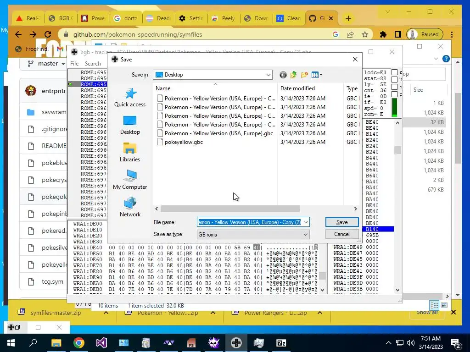
Task: Click the Save button
Action: coord(341,222)
